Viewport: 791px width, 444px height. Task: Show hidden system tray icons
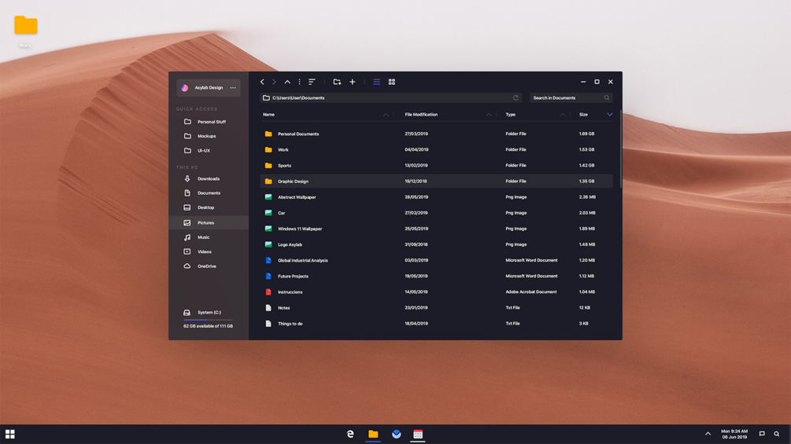click(708, 434)
